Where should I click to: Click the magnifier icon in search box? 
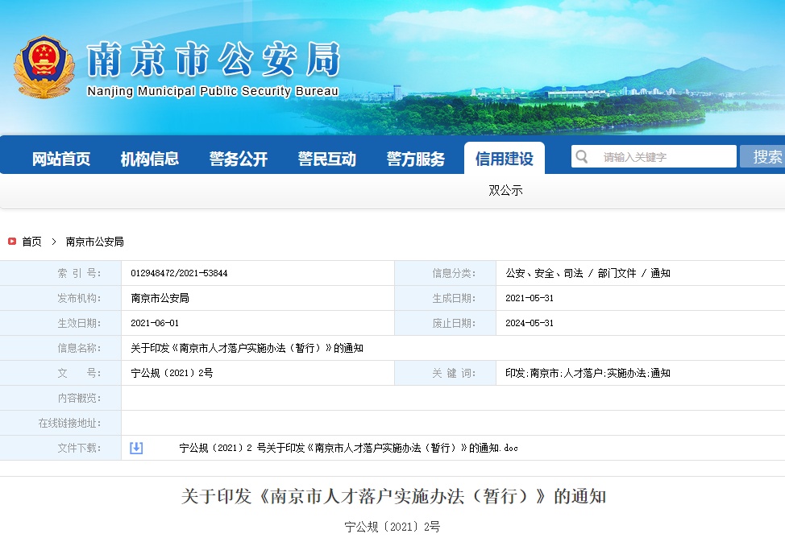point(582,156)
